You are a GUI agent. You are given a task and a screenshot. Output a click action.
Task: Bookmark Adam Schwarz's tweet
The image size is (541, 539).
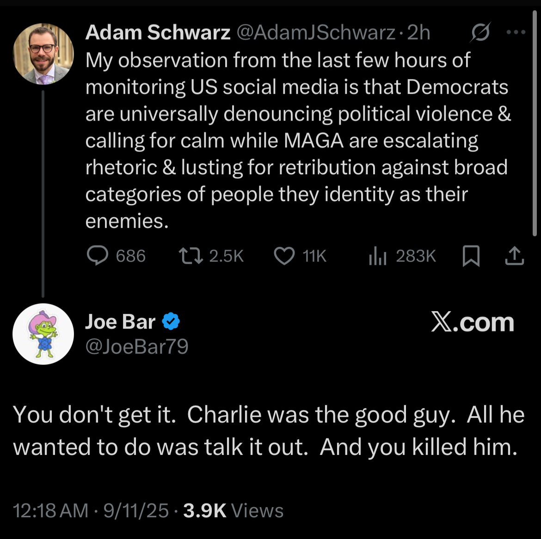pos(471,256)
